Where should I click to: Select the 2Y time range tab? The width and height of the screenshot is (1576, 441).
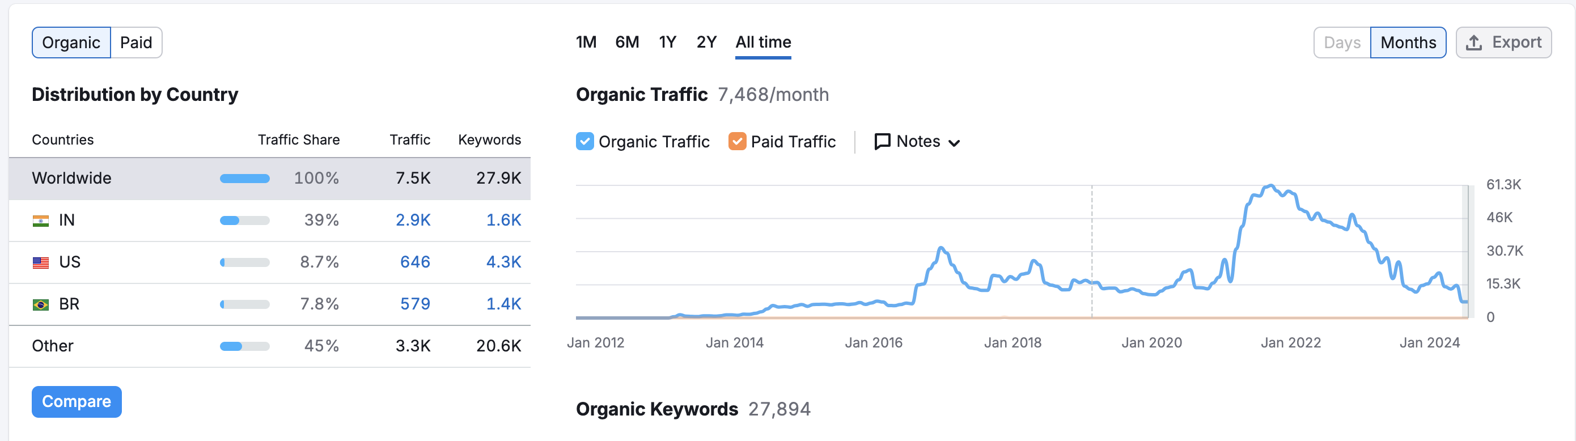coord(706,42)
